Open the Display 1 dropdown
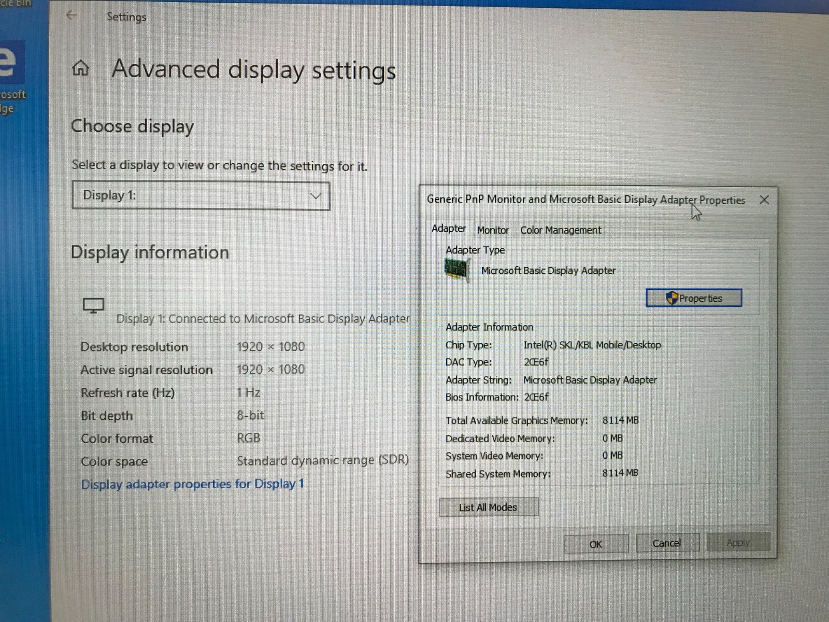 click(201, 195)
